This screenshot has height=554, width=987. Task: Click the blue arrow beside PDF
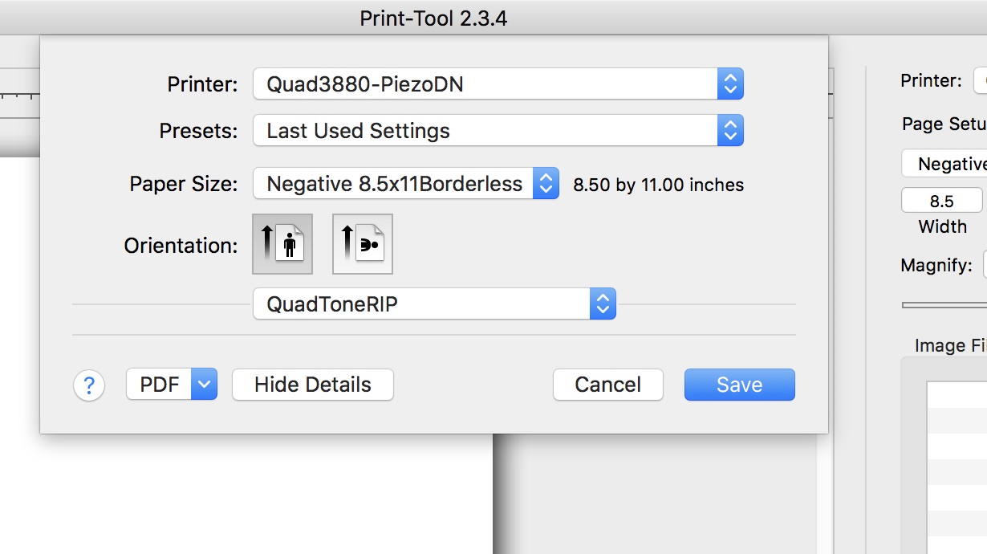pos(205,385)
